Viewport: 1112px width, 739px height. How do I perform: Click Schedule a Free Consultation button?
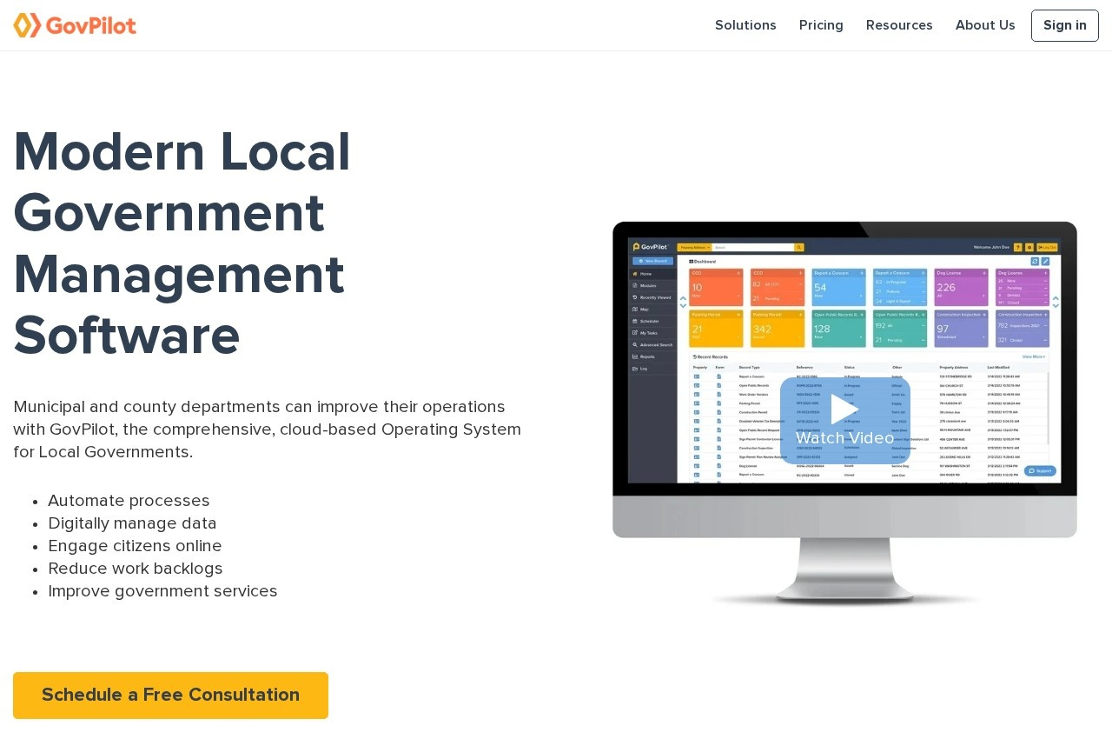(x=170, y=696)
